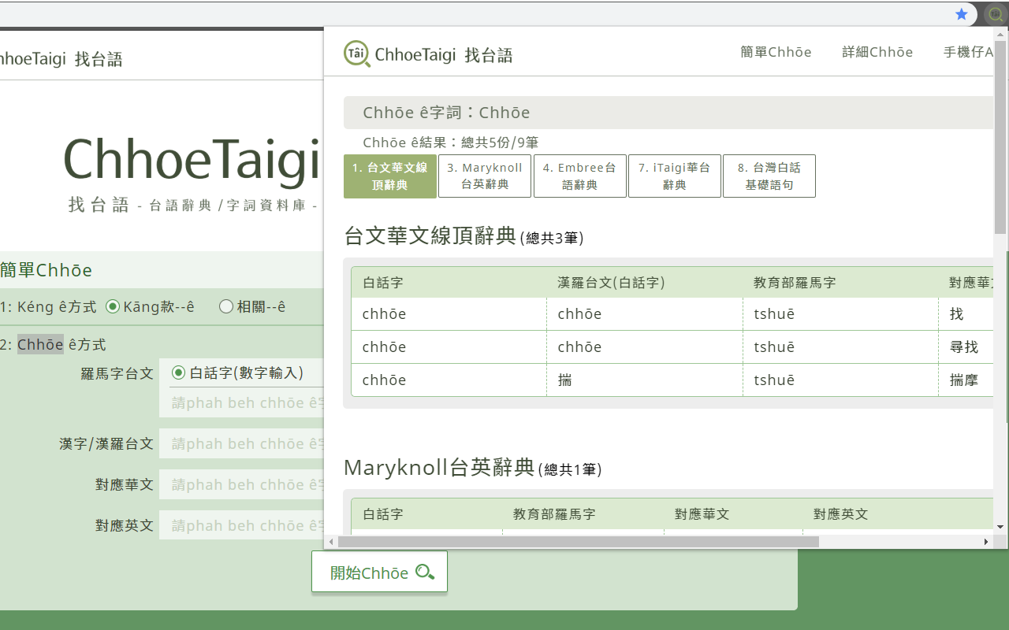Open 詳細Chhōe menu in popup
Viewport: 1009px width, 630px height.
[877, 53]
